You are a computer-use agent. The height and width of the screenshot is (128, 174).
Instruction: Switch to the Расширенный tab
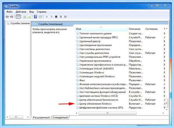coord(41,118)
